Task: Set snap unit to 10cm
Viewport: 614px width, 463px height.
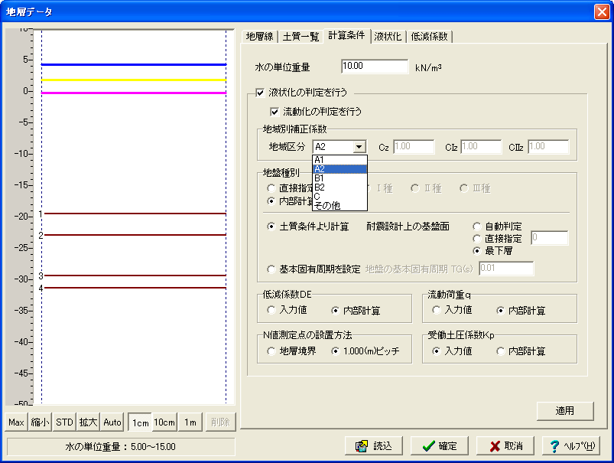Action: coord(164,422)
